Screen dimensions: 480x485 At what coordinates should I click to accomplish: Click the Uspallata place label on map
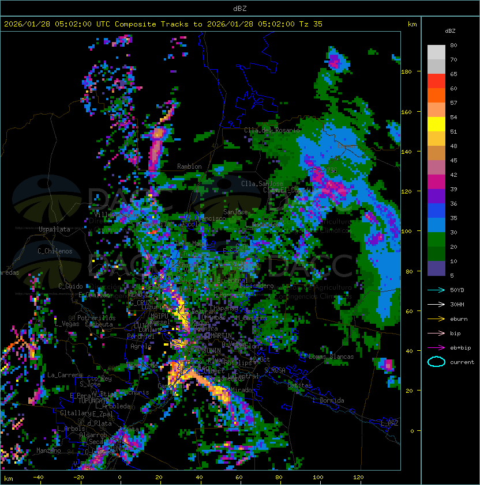click(x=54, y=229)
